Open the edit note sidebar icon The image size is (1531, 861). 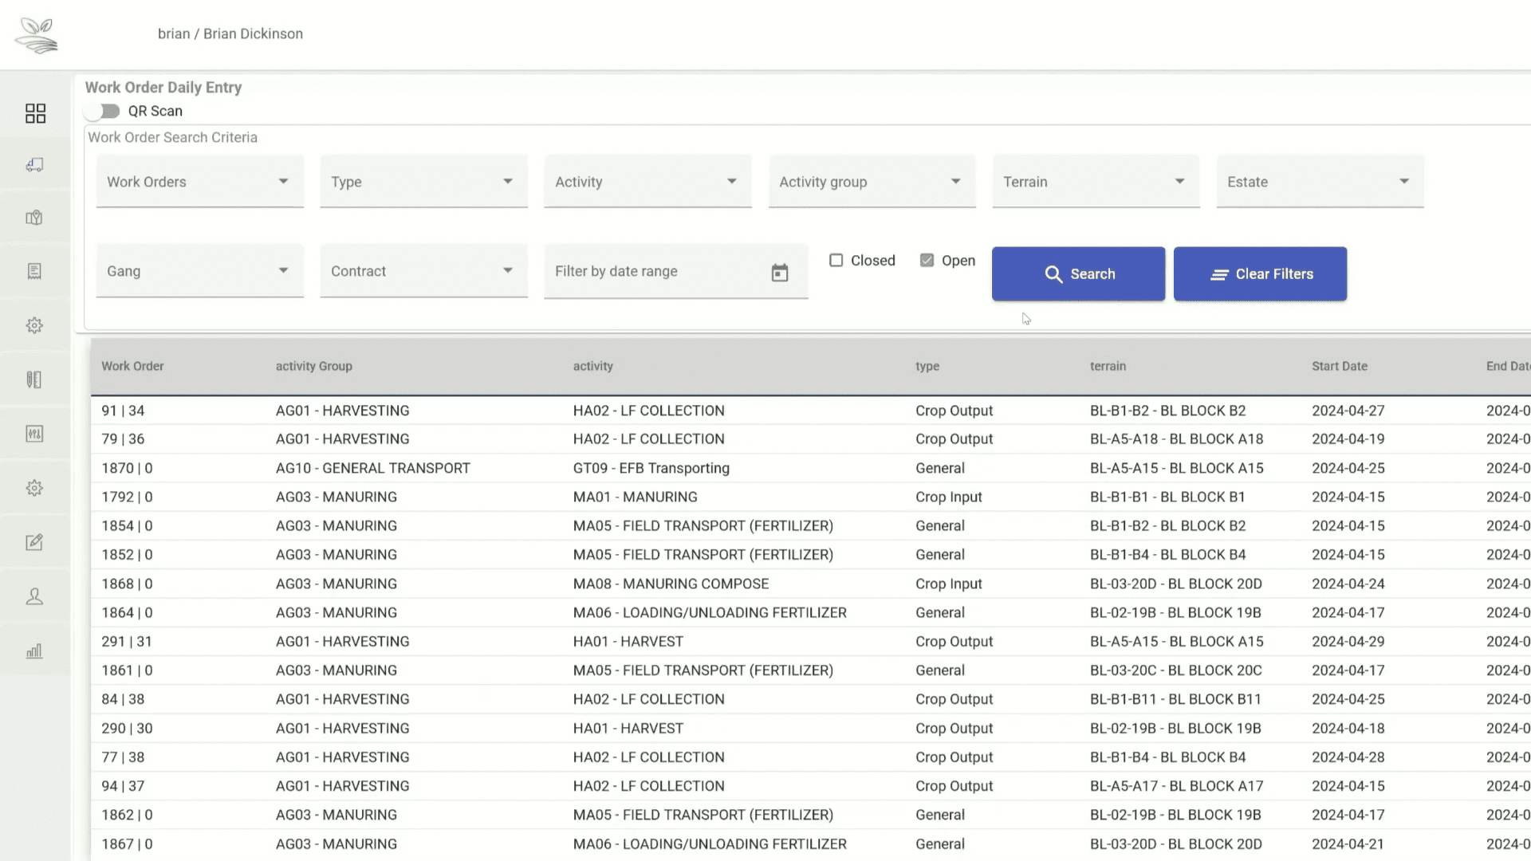pos(34,542)
